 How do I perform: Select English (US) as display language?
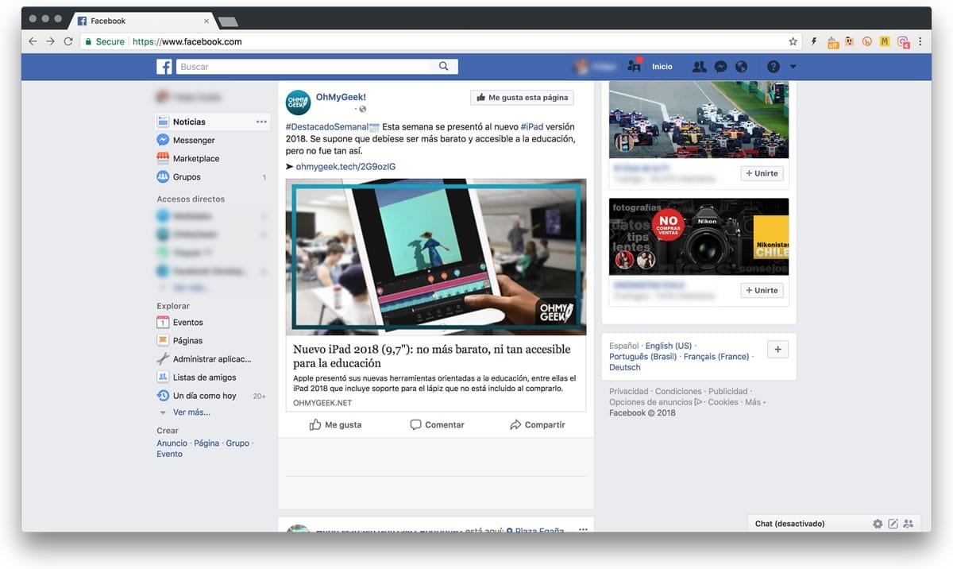tap(668, 346)
